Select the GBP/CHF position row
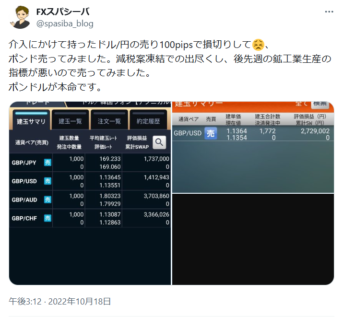 [x=90, y=218]
